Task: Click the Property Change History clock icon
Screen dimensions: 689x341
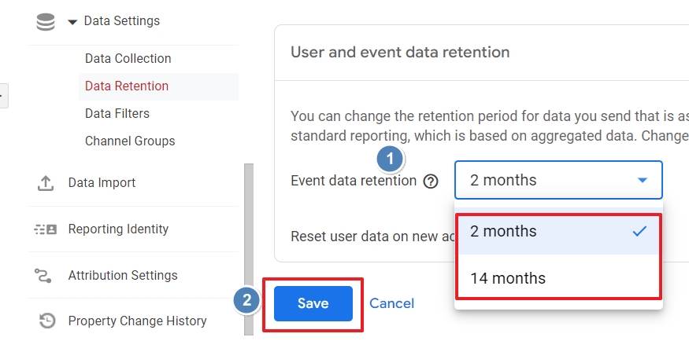Action: [46, 321]
